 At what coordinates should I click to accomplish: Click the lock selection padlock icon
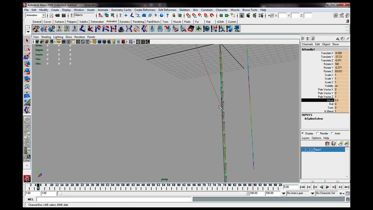pyautogui.click(x=174, y=15)
